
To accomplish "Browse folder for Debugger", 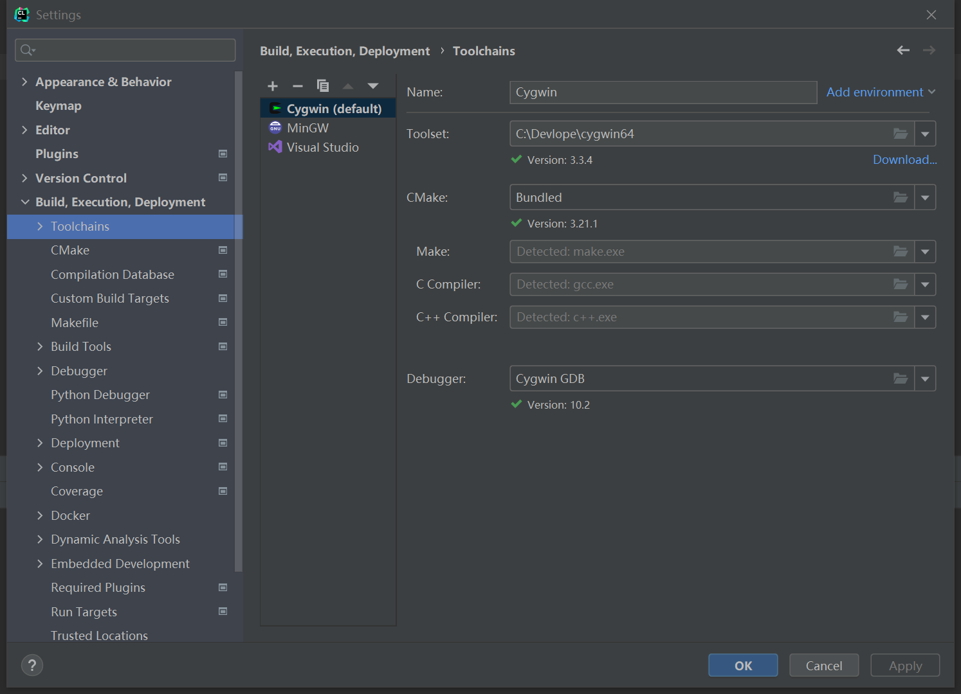I will [x=901, y=378].
